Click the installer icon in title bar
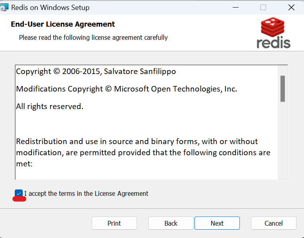Screen dimensions: 304x238 pyautogui.click(x=4, y=7)
